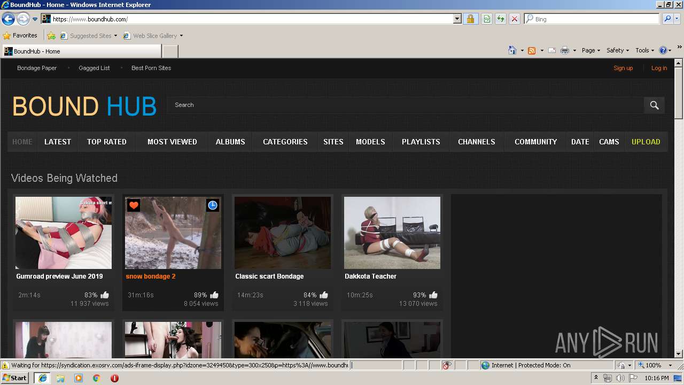Open the Favorites star button
This screenshot has width=684, height=385.
[20, 36]
